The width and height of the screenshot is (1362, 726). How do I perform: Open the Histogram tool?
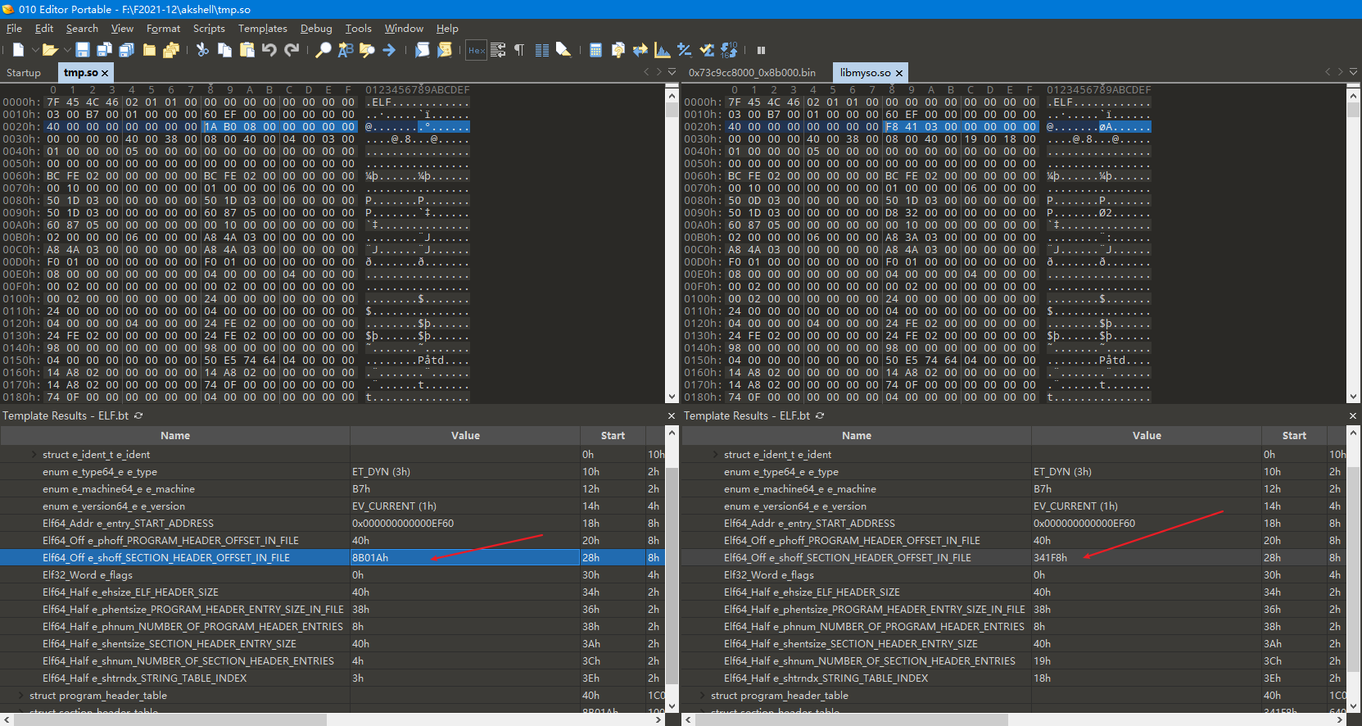tap(663, 50)
